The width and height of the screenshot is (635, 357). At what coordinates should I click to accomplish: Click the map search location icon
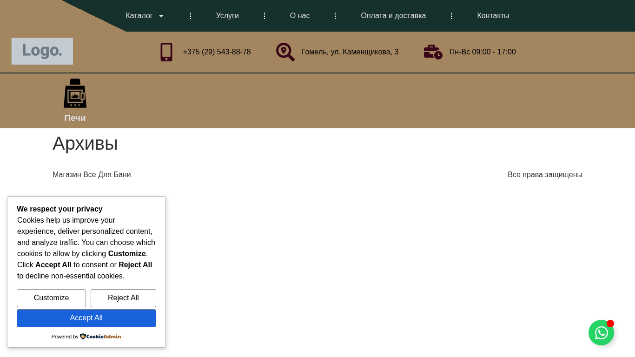(285, 52)
